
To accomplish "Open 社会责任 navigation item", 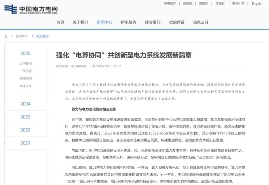I will [x=152, y=22].
